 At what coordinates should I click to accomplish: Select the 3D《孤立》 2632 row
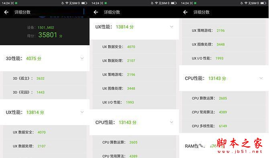45,78
